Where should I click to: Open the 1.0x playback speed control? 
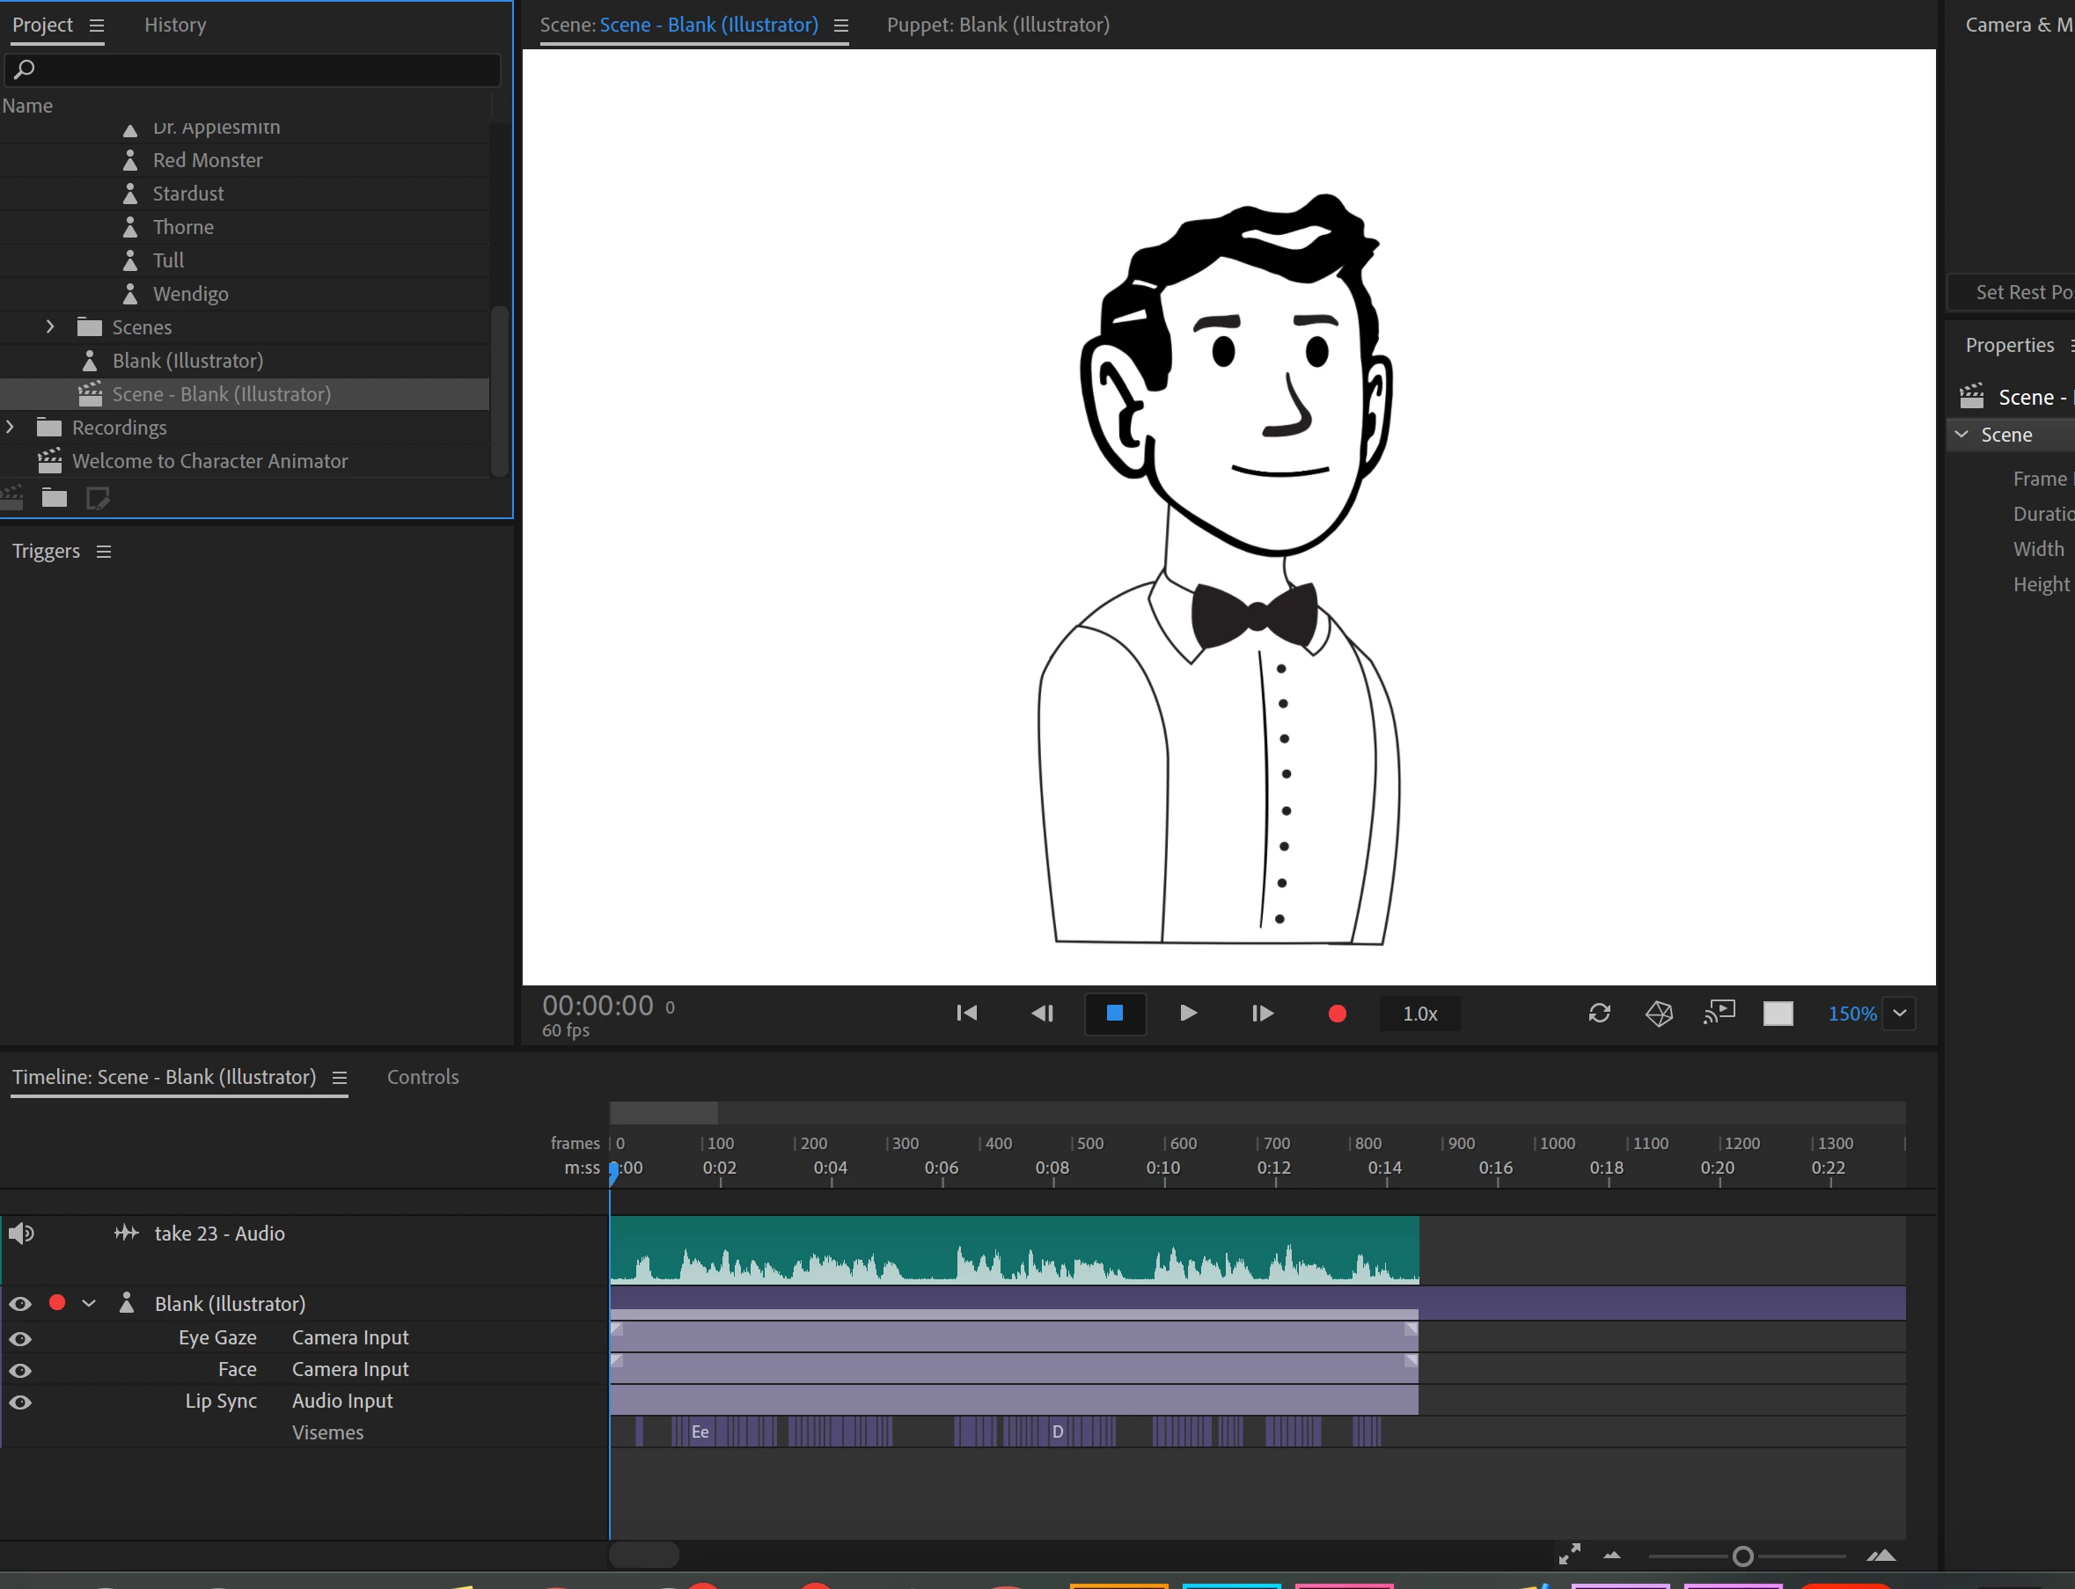(x=1419, y=1013)
